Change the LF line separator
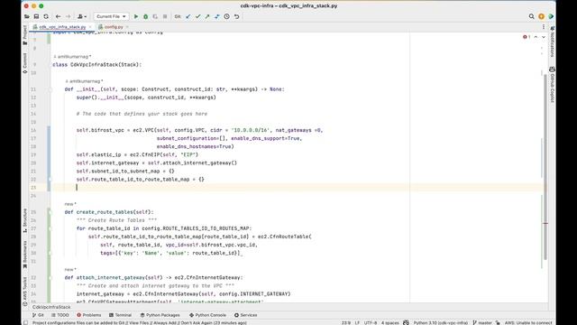The width and height of the screenshot is (577, 325). 357,323
